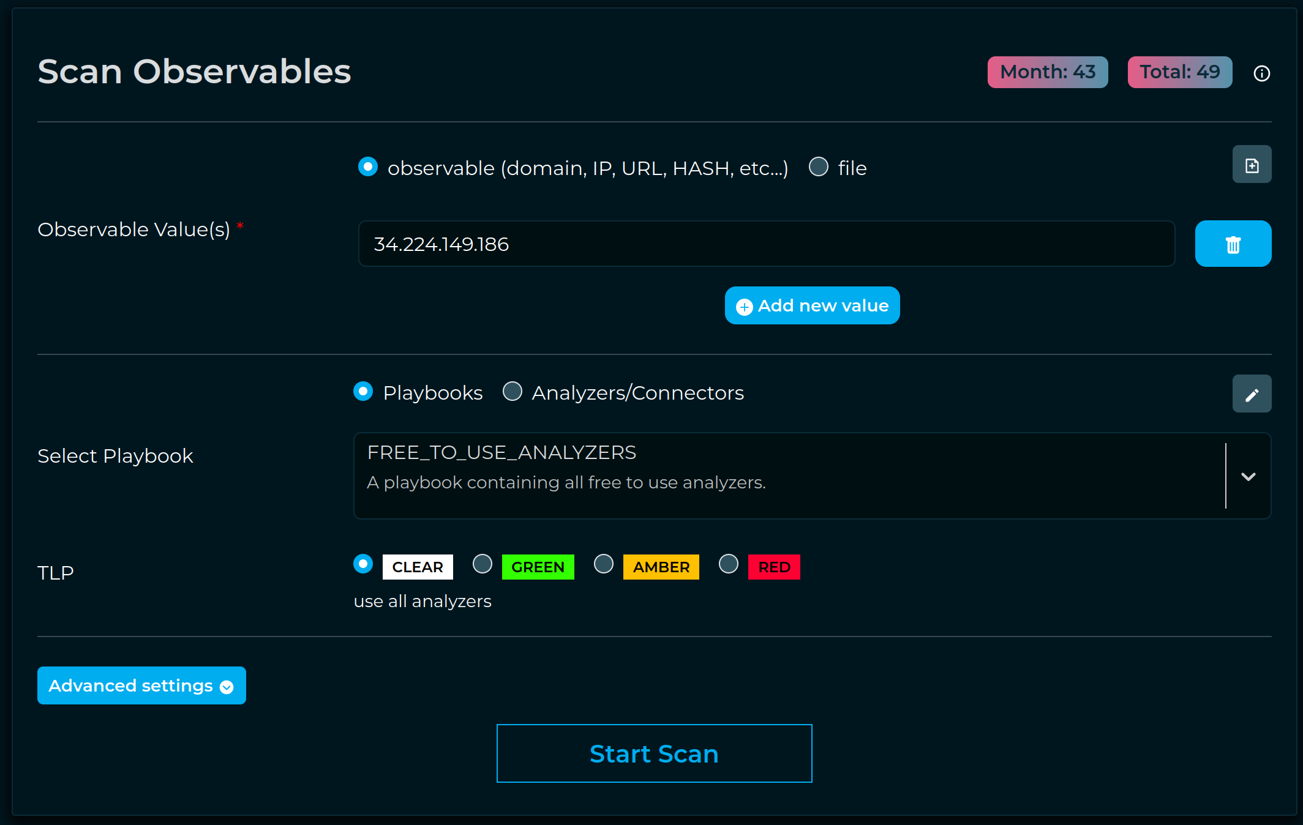Viewport: 1303px width, 825px height.
Task: Open the playbook dropdown chevron
Action: 1248,476
